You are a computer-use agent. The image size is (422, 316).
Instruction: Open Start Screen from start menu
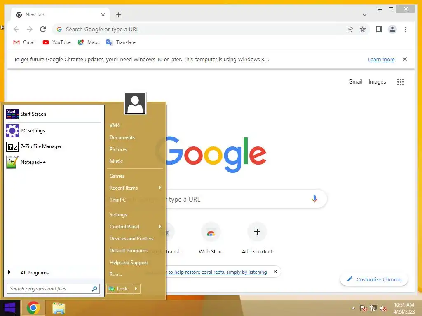[x=53, y=114]
